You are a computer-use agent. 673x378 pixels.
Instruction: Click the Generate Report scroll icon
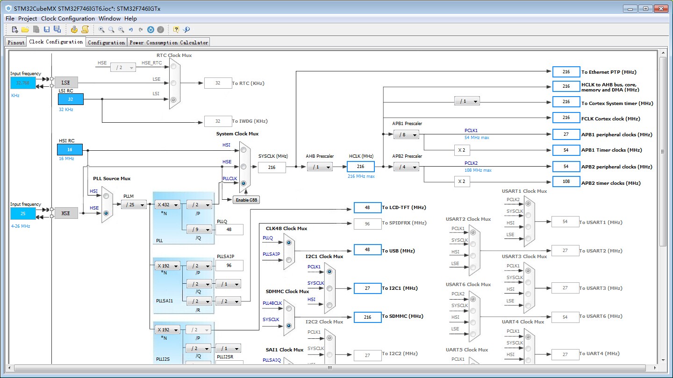pyautogui.click(x=85, y=29)
